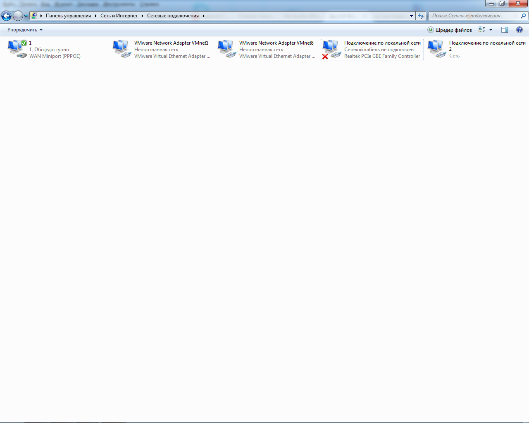Screen dimensions: 529x423
Task: Click Сетевые подключения breadcrumb
Action: click(x=173, y=16)
